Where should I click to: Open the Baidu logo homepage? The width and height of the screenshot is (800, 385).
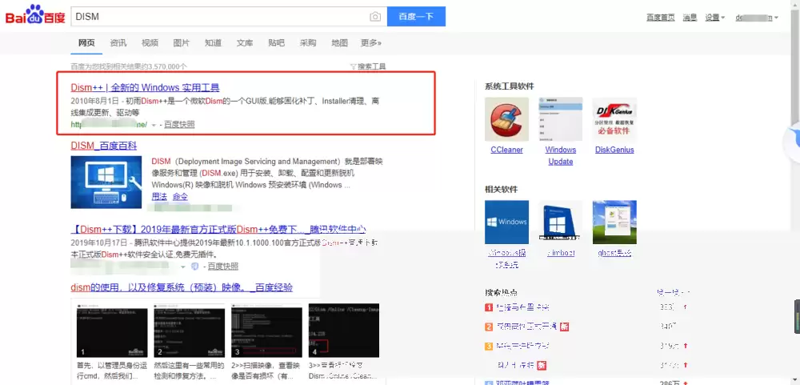point(35,15)
